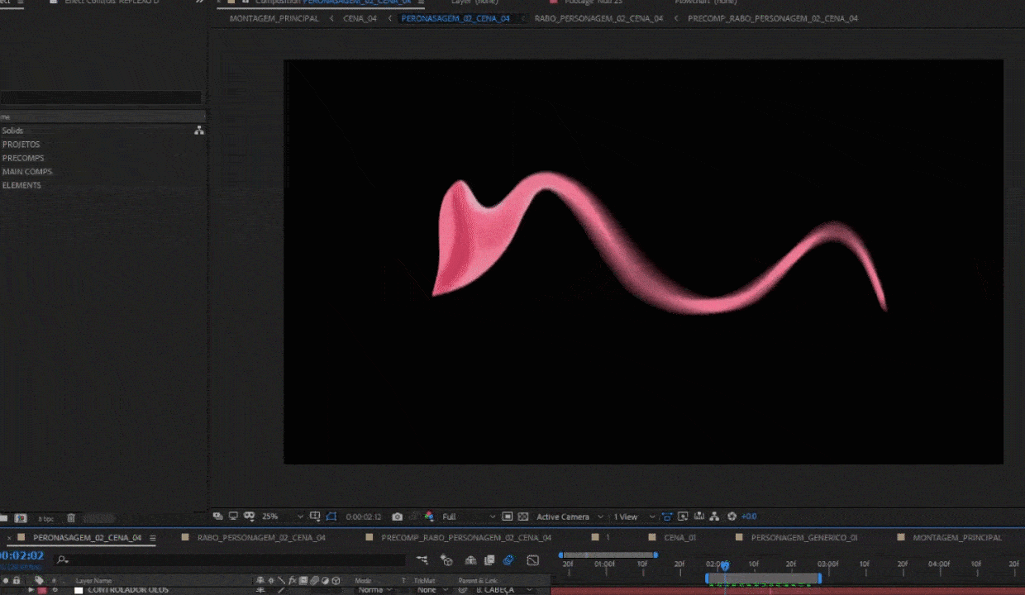Click Fast Previews icon in viewer footer
Viewport: 1025px width, 595px height.
683,516
